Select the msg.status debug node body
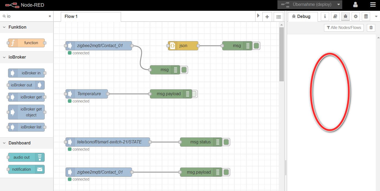Screen dimensions: 380x191 [x=201, y=142]
